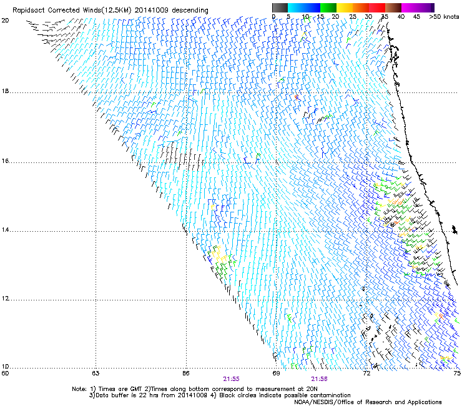Click the red 30-35 knots color band

pyautogui.click(x=377, y=7)
